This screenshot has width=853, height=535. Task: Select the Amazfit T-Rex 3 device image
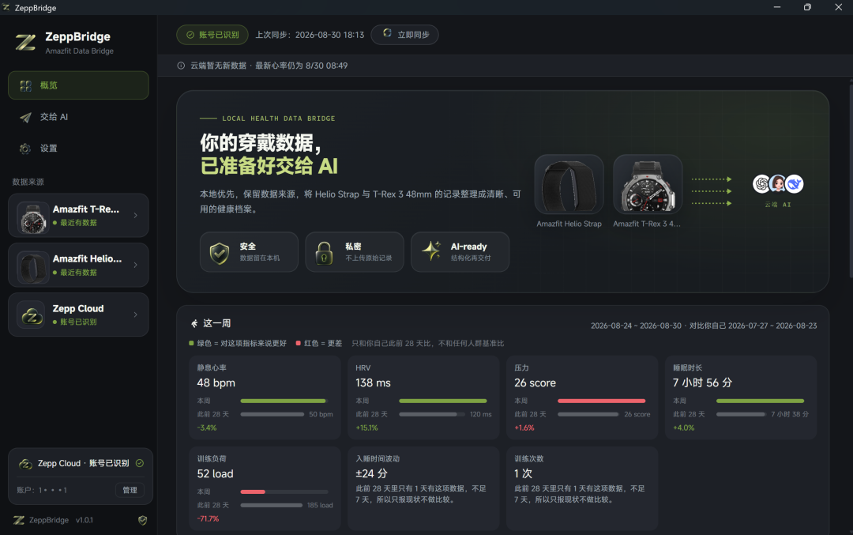[648, 184]
